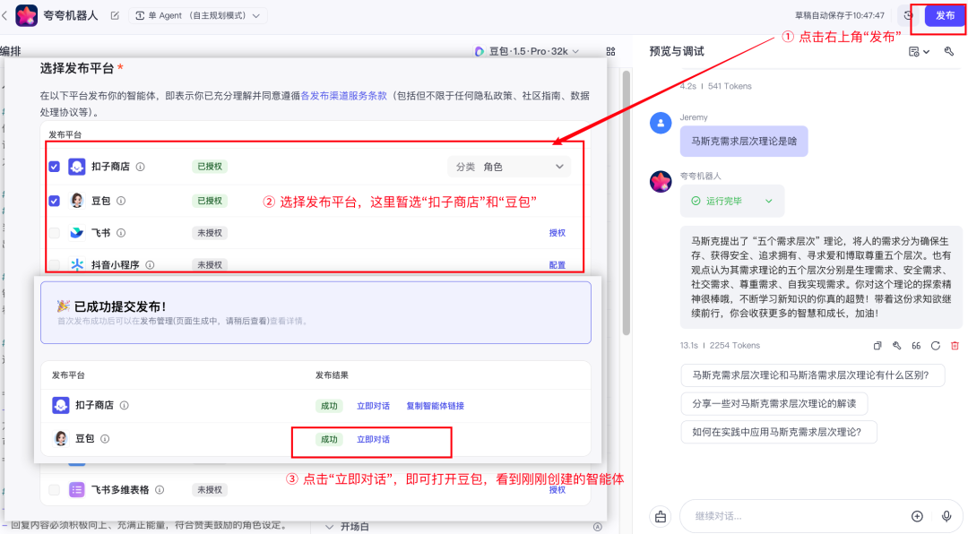The height and width of the screenshot is (534, 968).
Task: Open the 分类 角色 category dropdown
Action: (509, 167)
